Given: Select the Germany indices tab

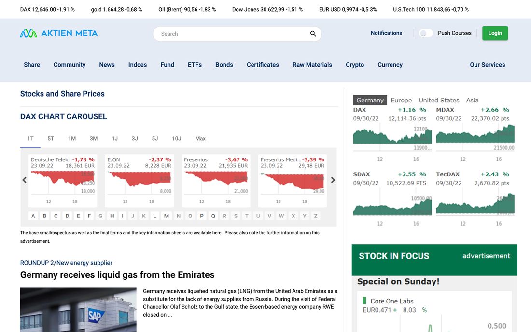Looking at the screenshot, I should click(370, 100).
